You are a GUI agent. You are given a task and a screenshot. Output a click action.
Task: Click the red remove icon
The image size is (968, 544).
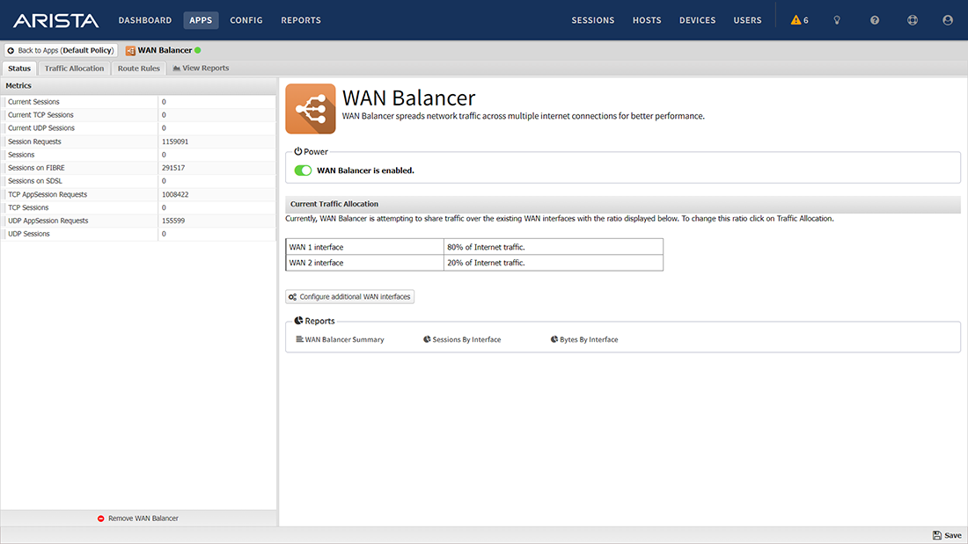click(x=100, y=519)
